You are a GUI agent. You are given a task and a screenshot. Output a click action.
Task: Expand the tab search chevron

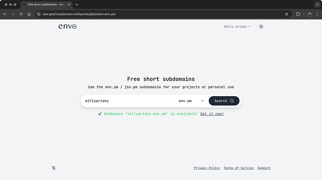(317, 4)
